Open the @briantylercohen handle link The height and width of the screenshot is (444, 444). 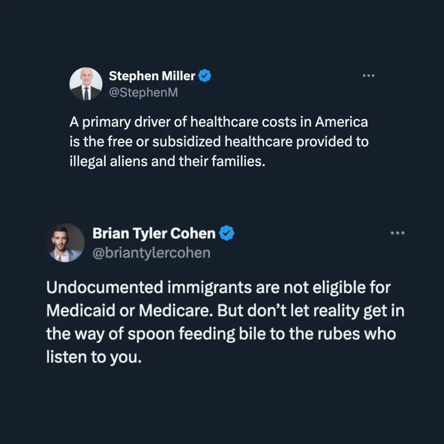151,253
